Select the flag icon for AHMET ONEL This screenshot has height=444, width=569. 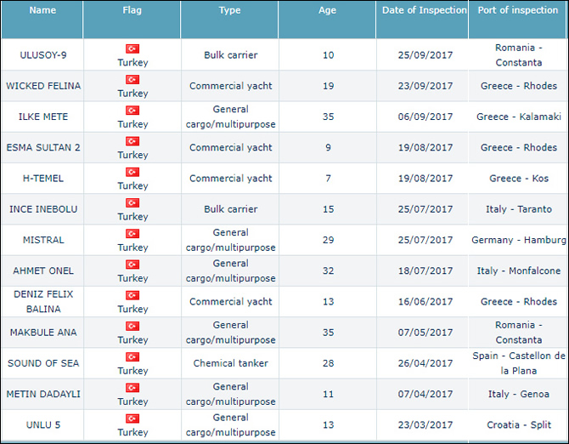pyautogui.click(x=132, y=264)
